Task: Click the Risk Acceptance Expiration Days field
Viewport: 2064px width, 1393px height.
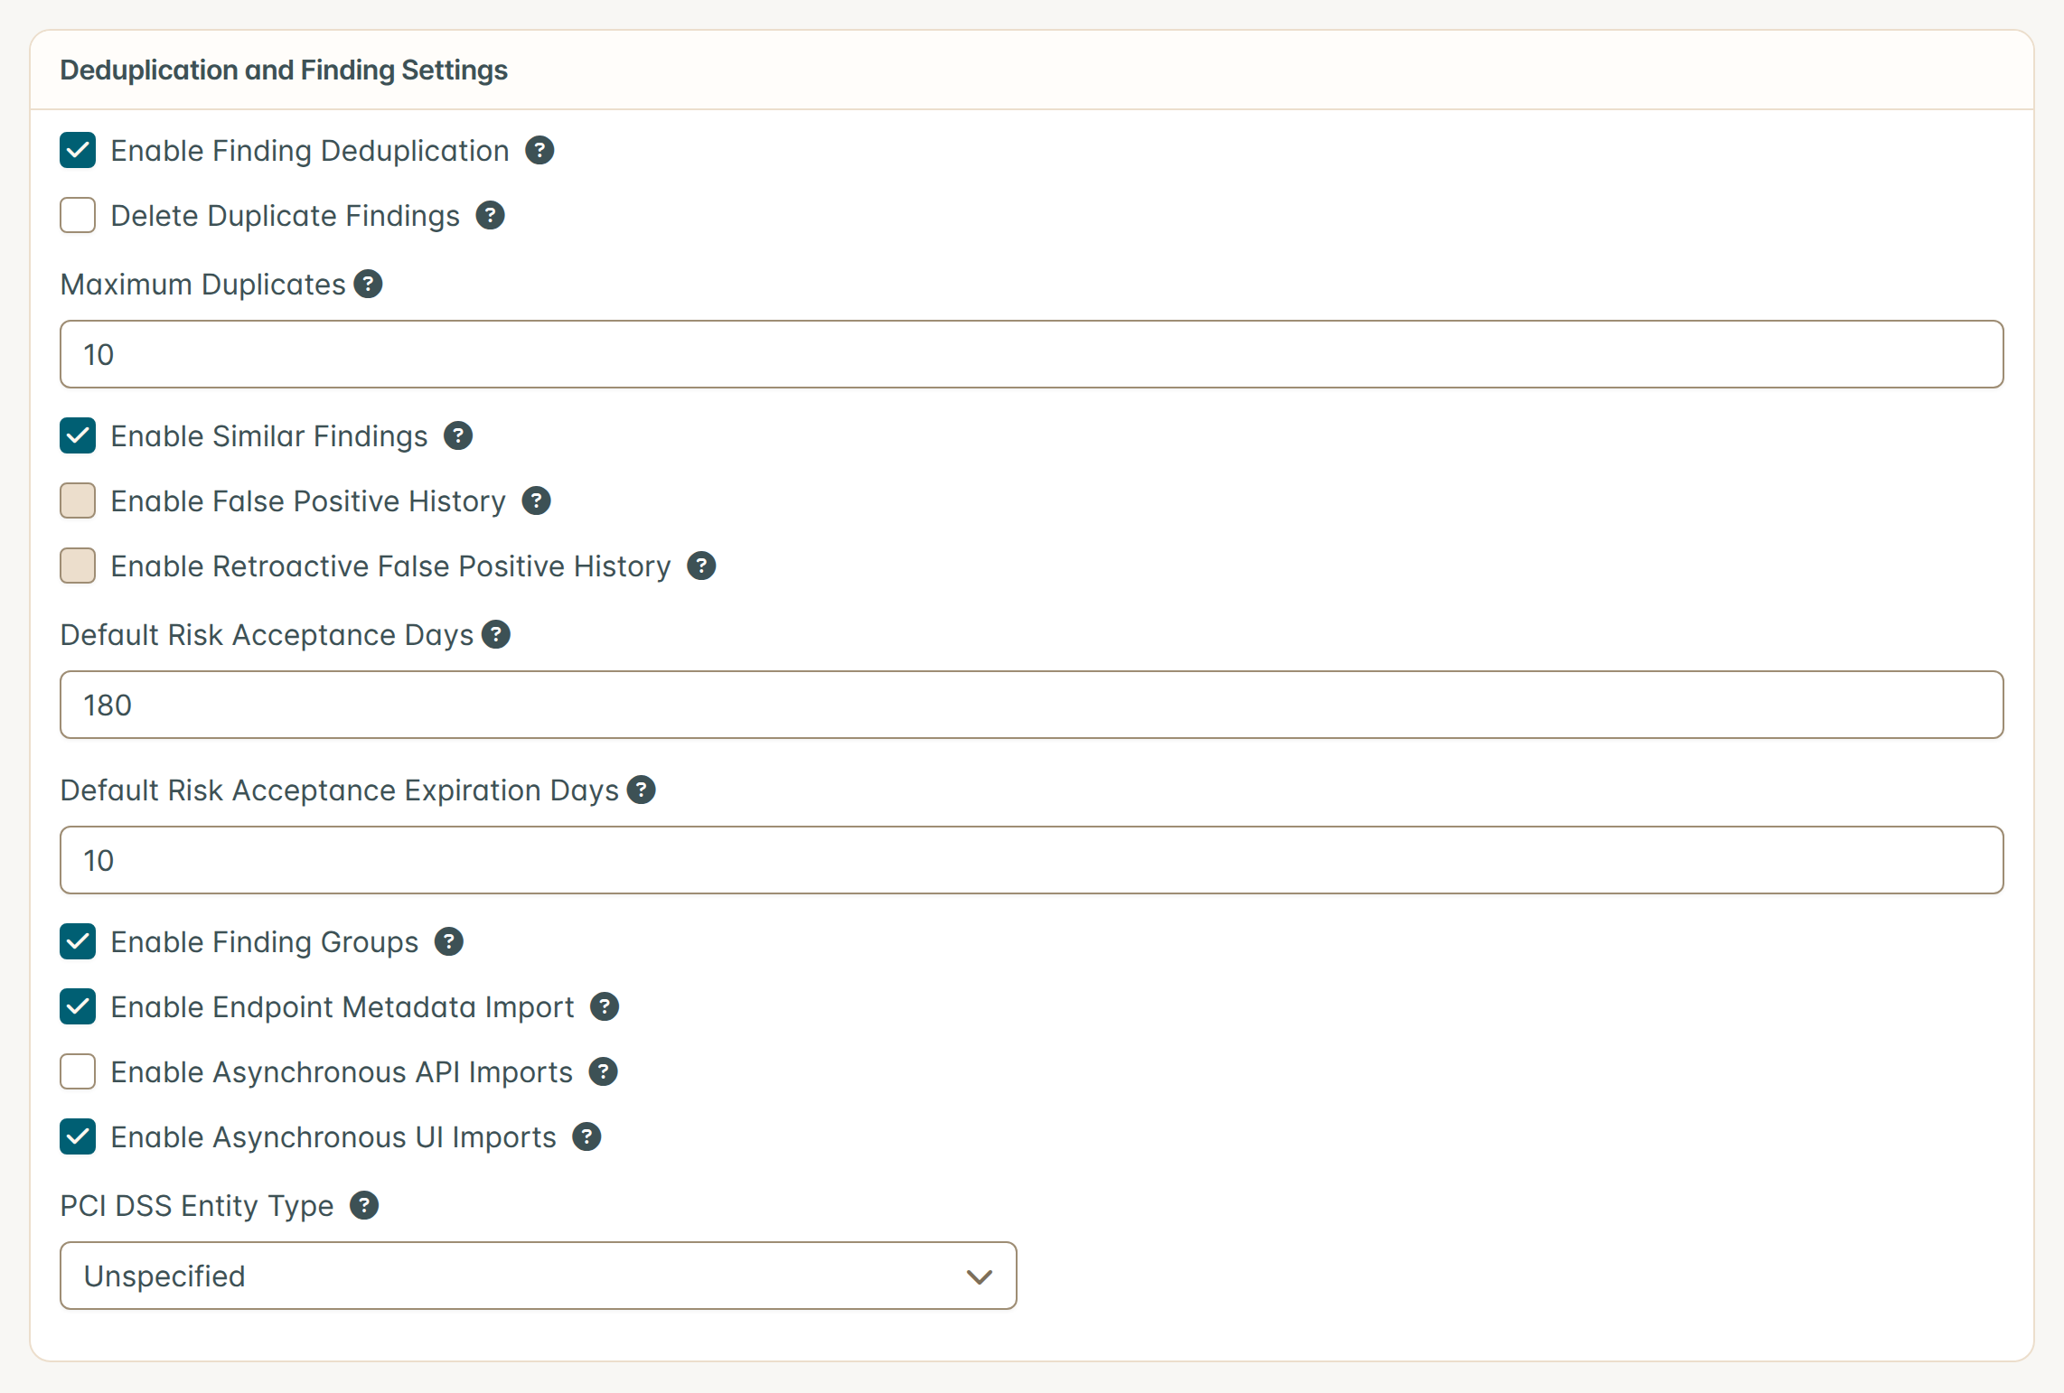Action: click(1032, 860)
